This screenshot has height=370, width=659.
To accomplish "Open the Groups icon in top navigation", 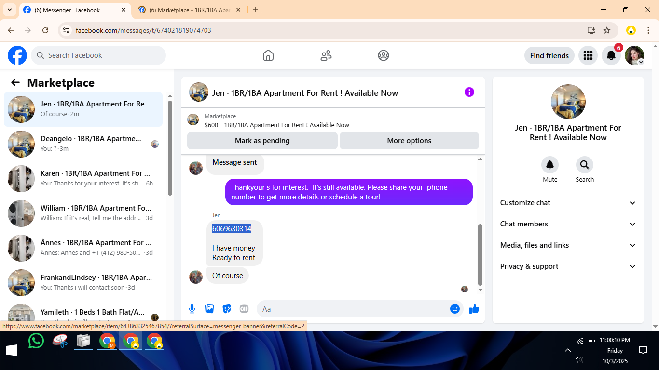I will (x=384, y=55).
